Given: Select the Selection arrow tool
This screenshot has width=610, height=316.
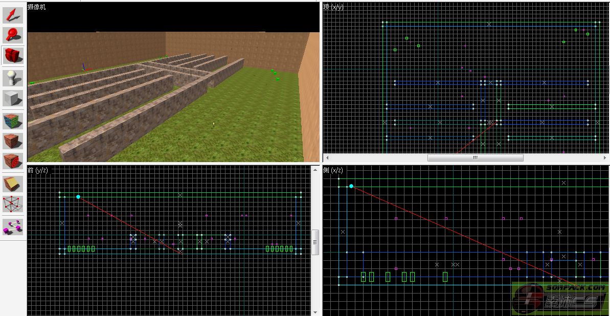Looking at the screenshot, I should click(x=13, y=15).
